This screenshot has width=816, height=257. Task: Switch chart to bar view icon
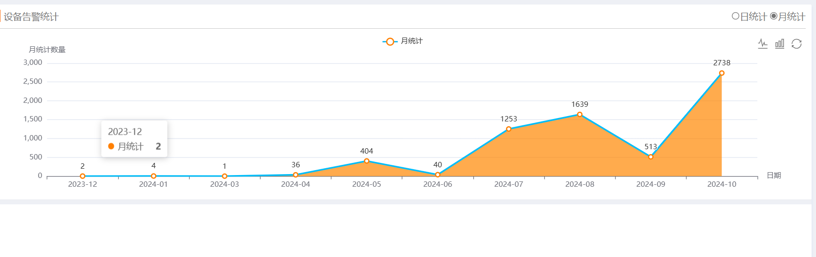pyautogui.click(x=780, y=44)
